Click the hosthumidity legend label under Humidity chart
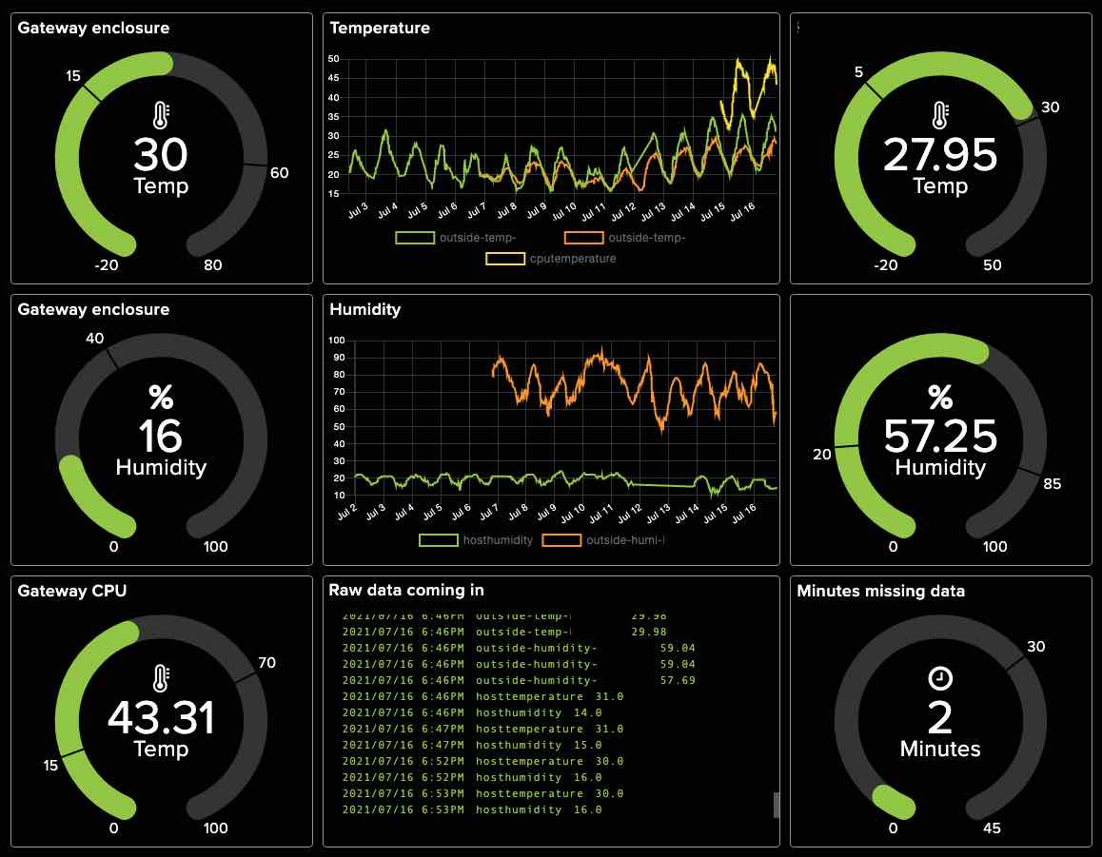1102x857 pixels. [498, 540]
